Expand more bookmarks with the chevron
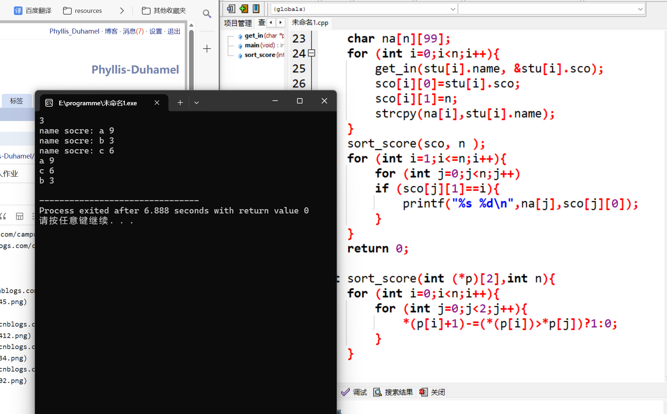The height and width of the screenshot is (414, 667). pyautogui.click(x=122, y=11)
